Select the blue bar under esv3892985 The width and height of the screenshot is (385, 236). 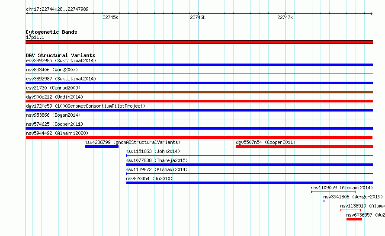199,65
